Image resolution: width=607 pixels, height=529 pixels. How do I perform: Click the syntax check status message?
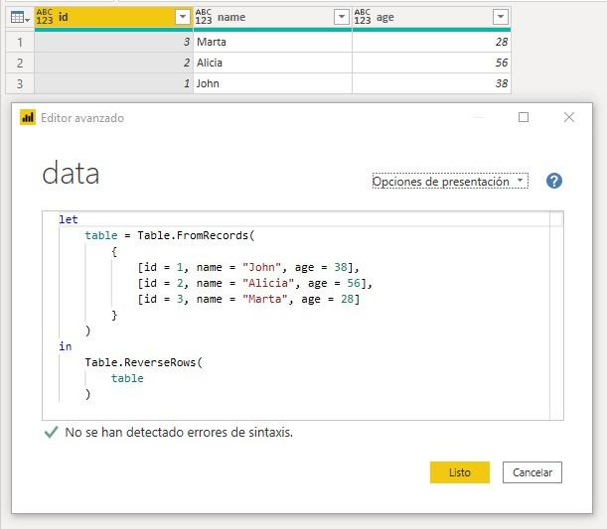[179, 432]
